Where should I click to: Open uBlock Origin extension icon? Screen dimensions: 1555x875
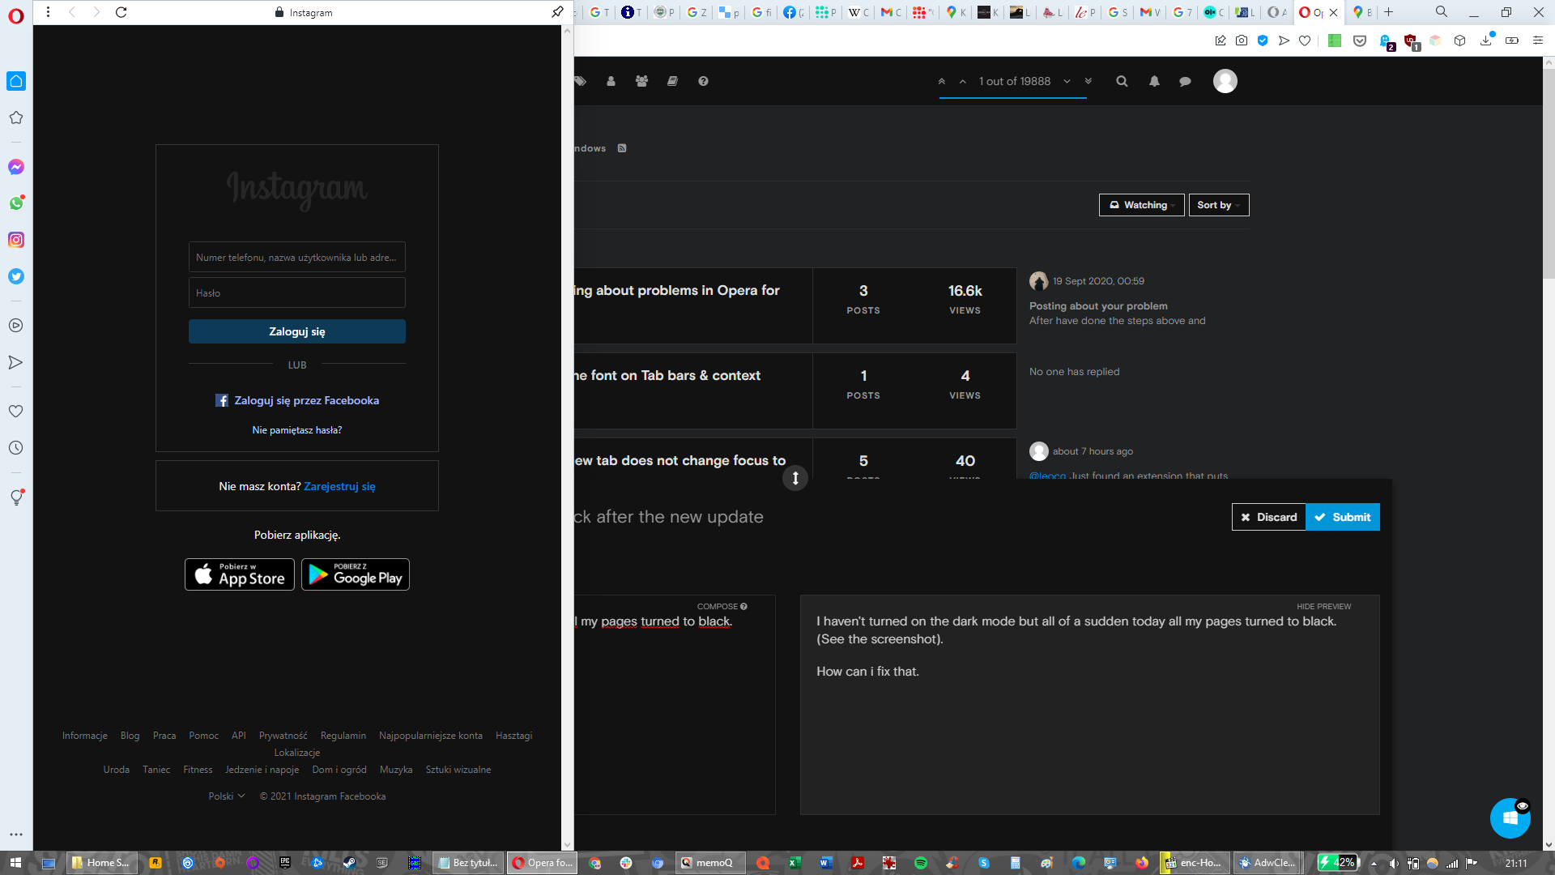[1412, 41]
